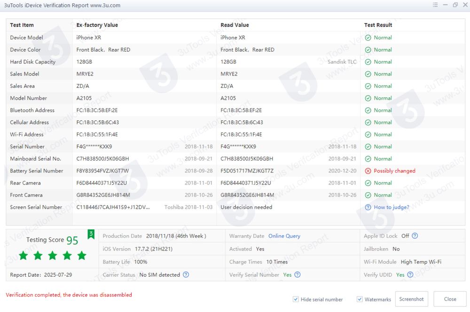
Task: Click the Apple ID Lock 'Off' value
Action: 405,236
